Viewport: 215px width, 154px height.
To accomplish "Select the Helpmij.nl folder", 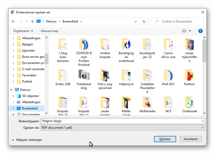I will click(x=126, y=75).
